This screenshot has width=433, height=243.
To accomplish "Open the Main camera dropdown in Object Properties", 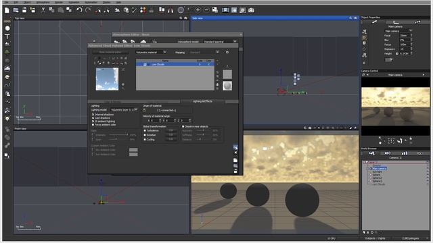I will tap(398, 31).
